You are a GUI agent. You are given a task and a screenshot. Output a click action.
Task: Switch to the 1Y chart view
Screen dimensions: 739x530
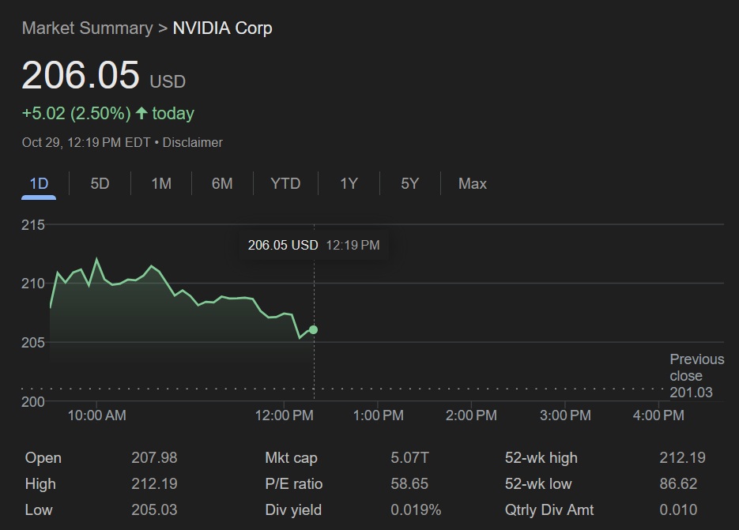349,184
